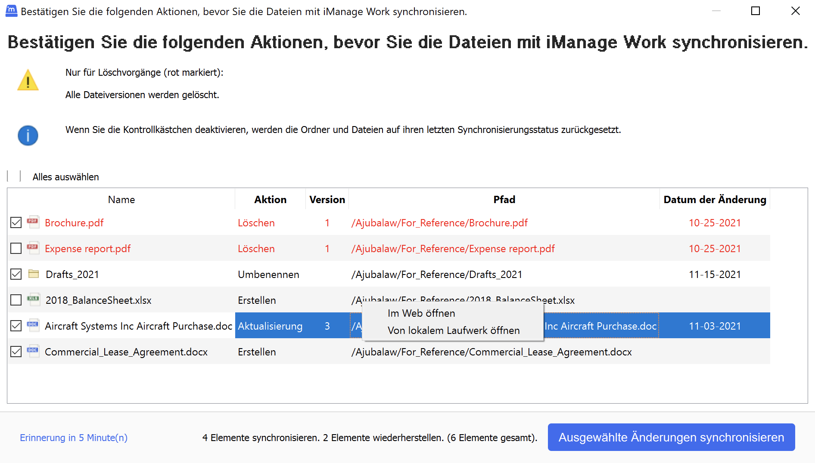Click the iManage app icon in title bar
815x463 pixels.
(x=11, y=11)
